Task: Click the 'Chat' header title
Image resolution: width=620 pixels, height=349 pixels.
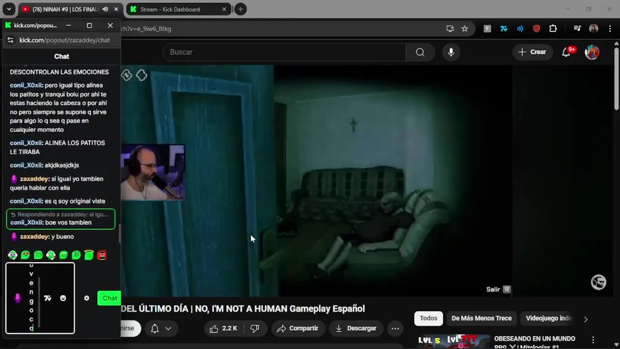Action: coord(62,56)
